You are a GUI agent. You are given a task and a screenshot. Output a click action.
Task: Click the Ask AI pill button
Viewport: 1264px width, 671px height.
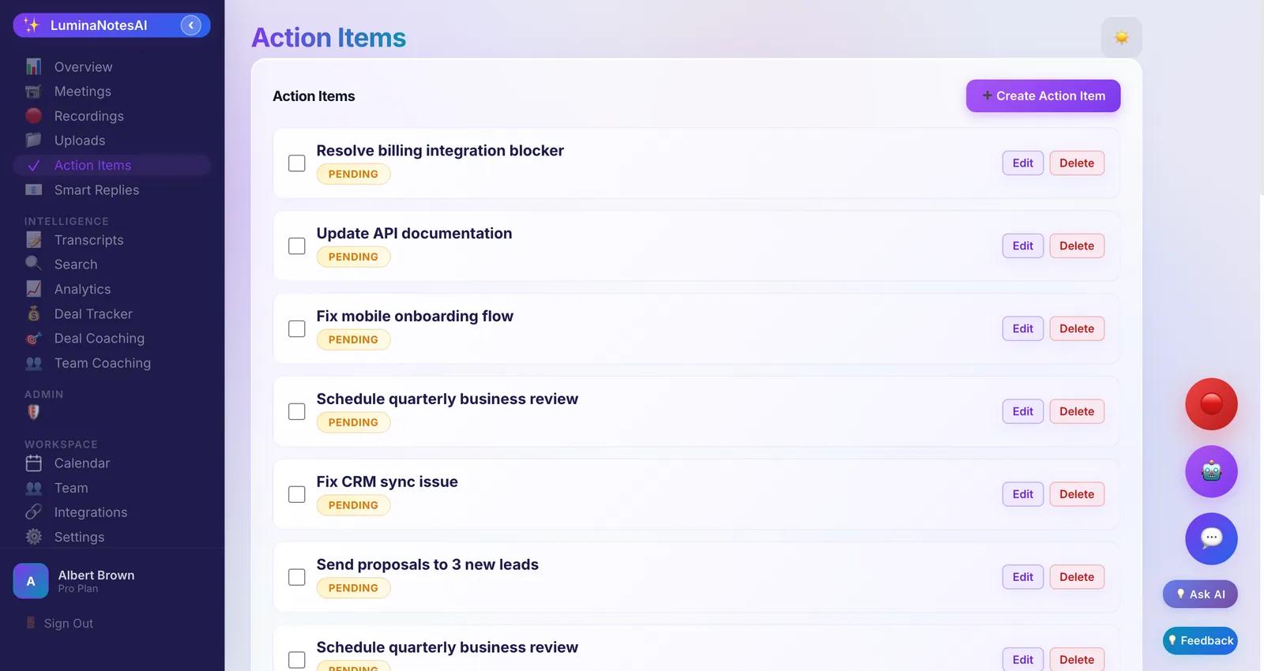[x=1200, y=594]
